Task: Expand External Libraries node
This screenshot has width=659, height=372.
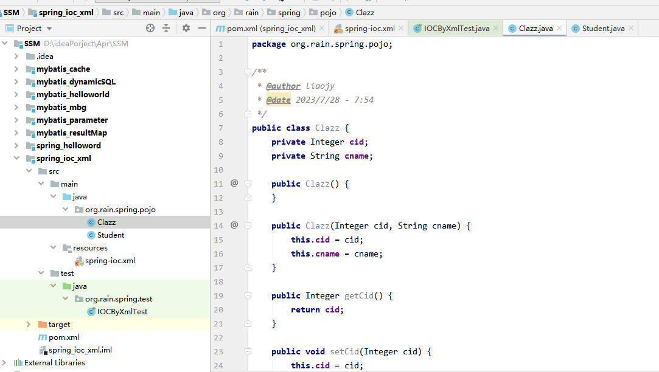Action: pos(5,363)
